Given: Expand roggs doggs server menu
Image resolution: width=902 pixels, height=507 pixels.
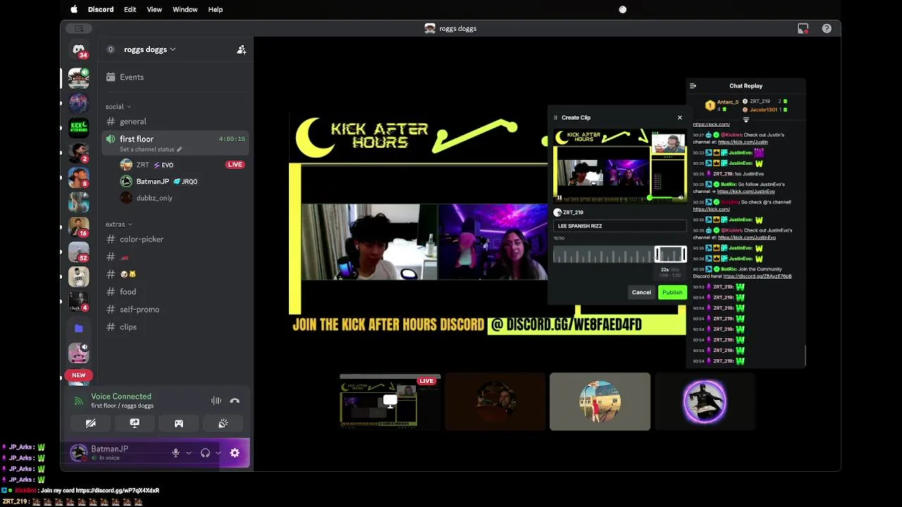Looking at the screenshot, I should 149,49.
